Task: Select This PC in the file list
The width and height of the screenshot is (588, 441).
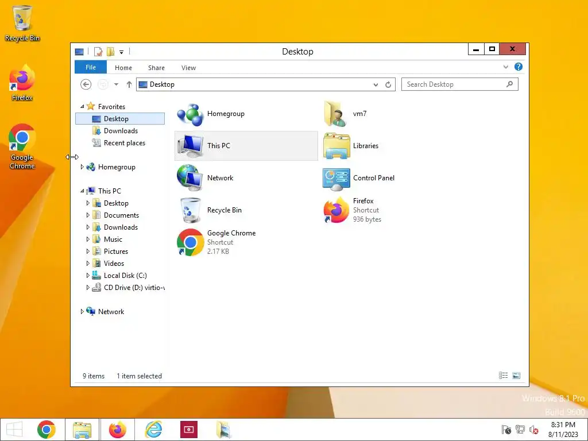Action: click(246, 146)
